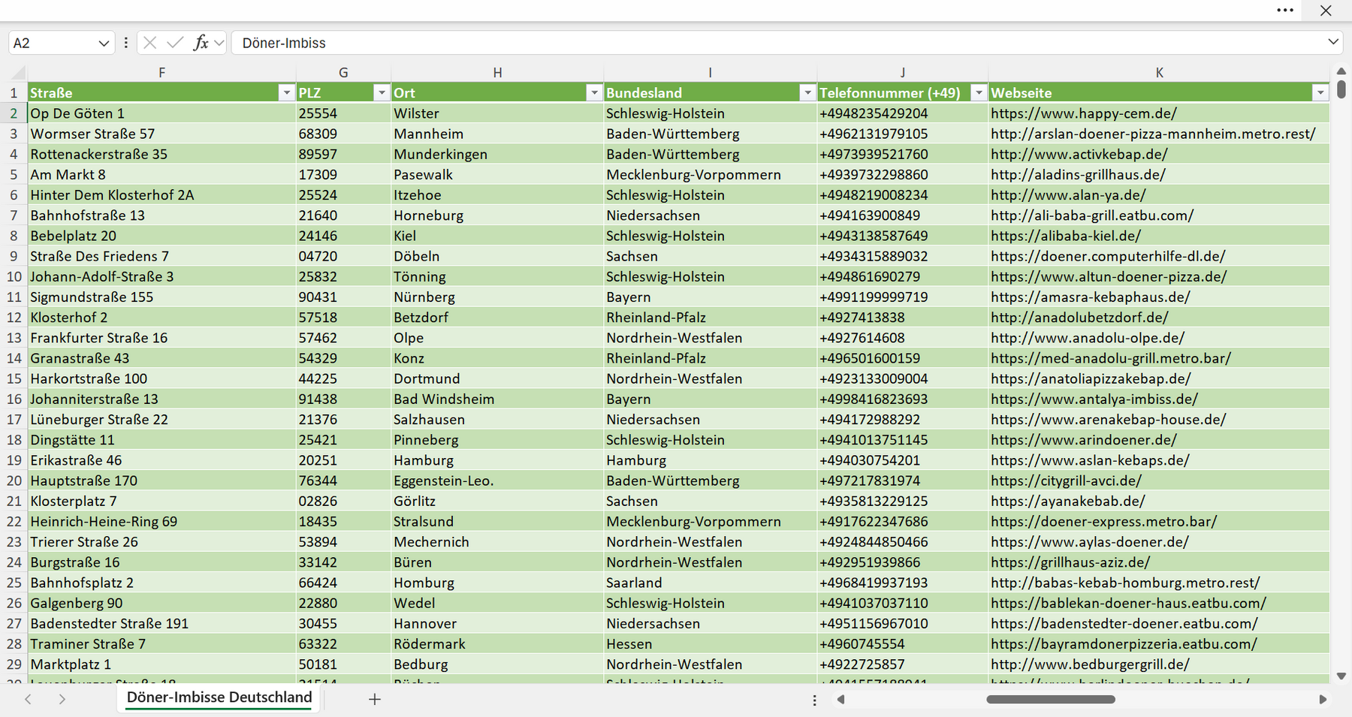Viewport: 1352px width, 717px height.
Task: Click the scroll left arrow of horizontal scrollbar
Action: tap(840, 699)
